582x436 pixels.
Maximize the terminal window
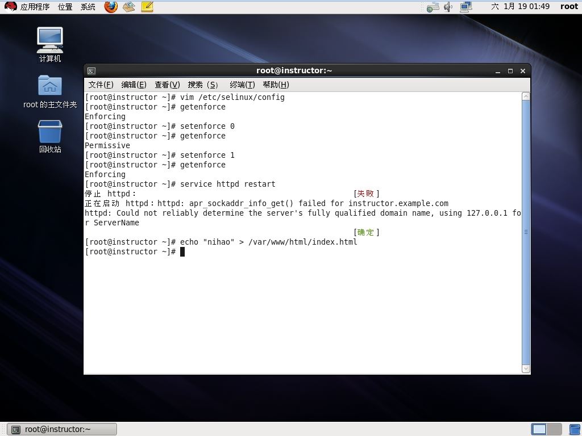(x=510, y=71)
